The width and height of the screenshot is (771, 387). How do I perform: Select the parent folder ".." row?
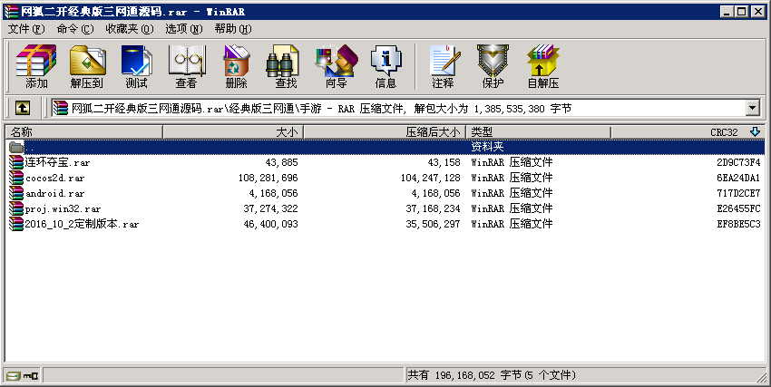pos(32,147)
